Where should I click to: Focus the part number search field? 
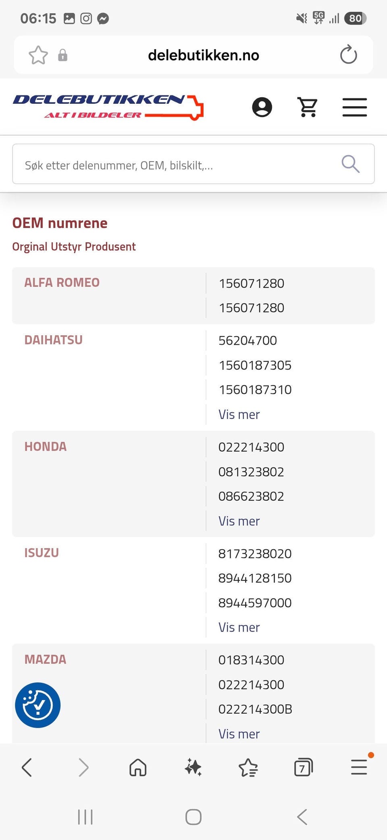(193, 164)
